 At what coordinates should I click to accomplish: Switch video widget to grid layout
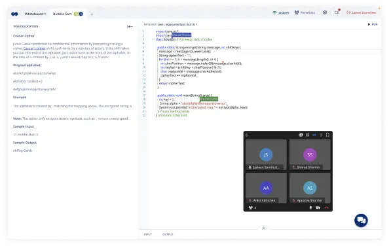pos(314,135)
